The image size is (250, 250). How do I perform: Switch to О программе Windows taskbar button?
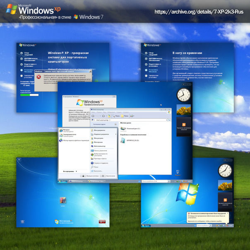96,181
